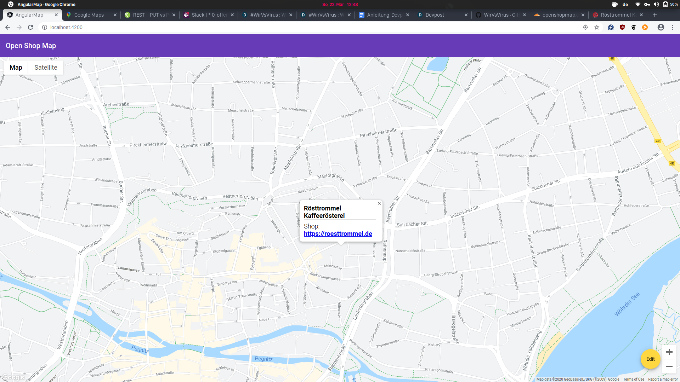Click the back navigation arrow
The image size is (680, 382).
tap(8, 27)
